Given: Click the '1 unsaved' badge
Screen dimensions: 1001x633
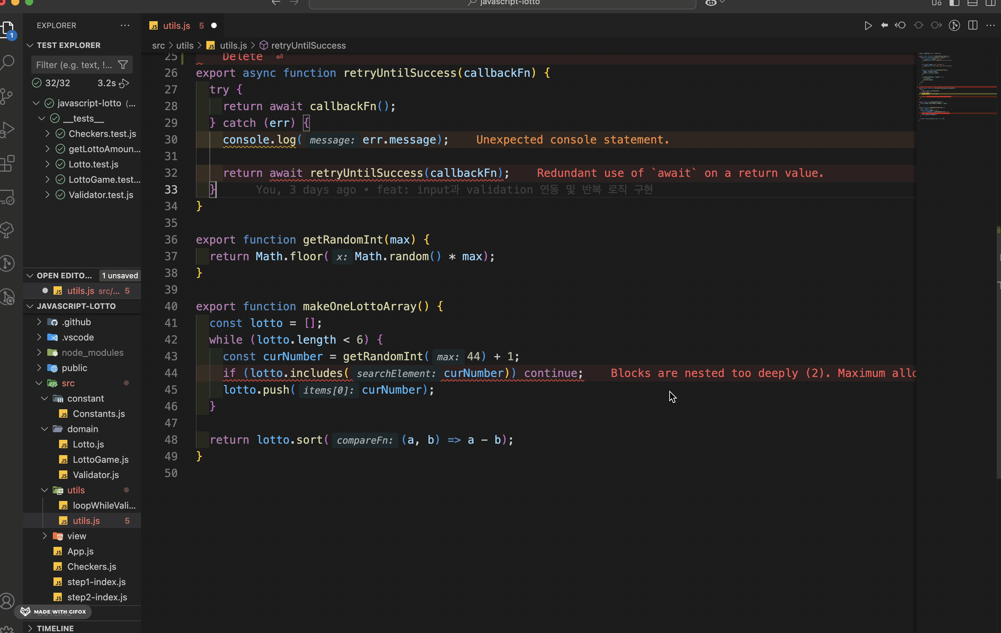Looking at the screenshot, I should click(x=120, y=275).
